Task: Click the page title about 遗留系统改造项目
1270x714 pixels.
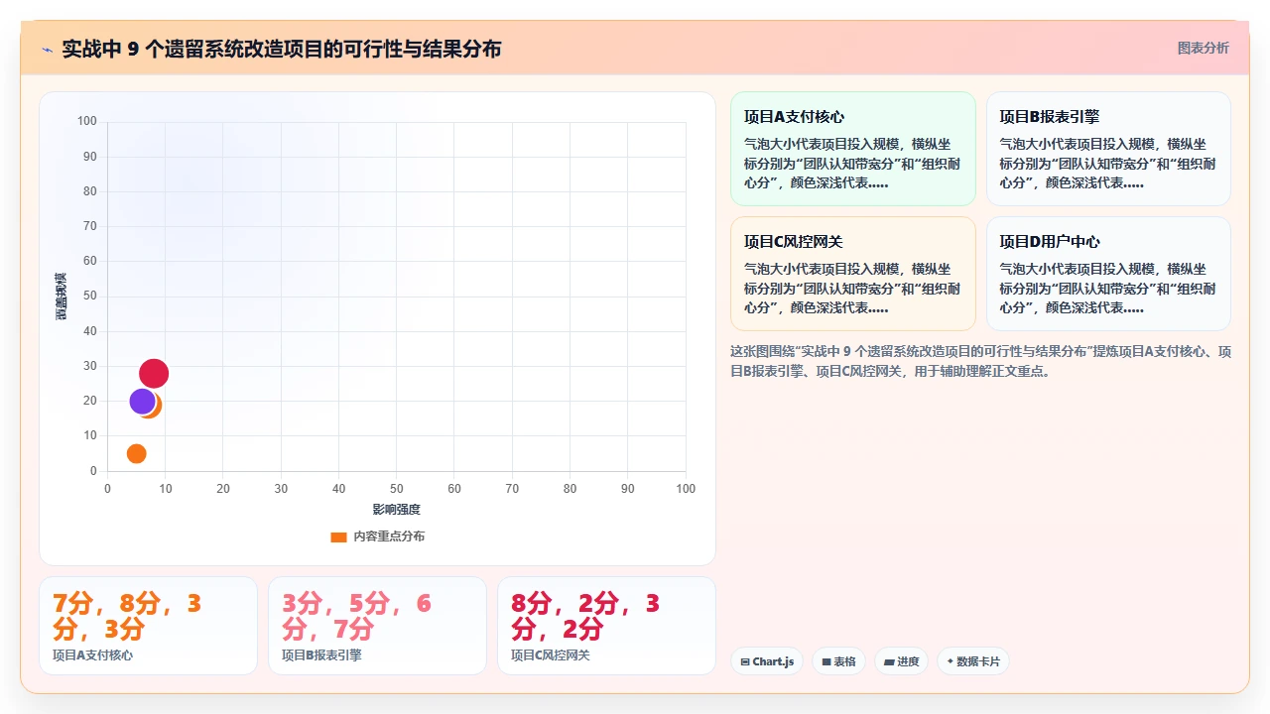Action: (x=282, y=49)
